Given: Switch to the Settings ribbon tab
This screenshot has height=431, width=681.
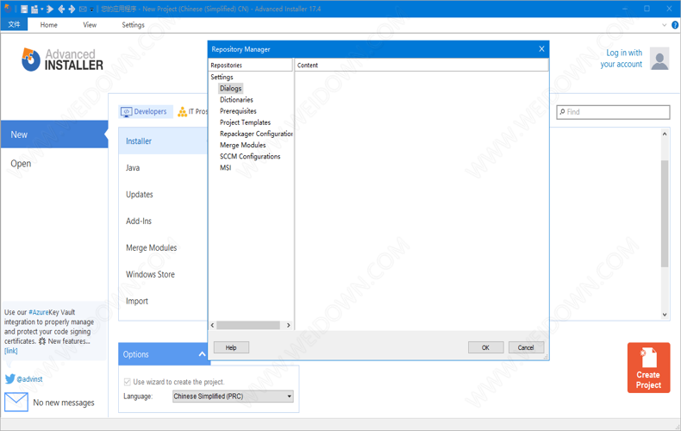Looking at the screenshot, I should click(133, 25).
